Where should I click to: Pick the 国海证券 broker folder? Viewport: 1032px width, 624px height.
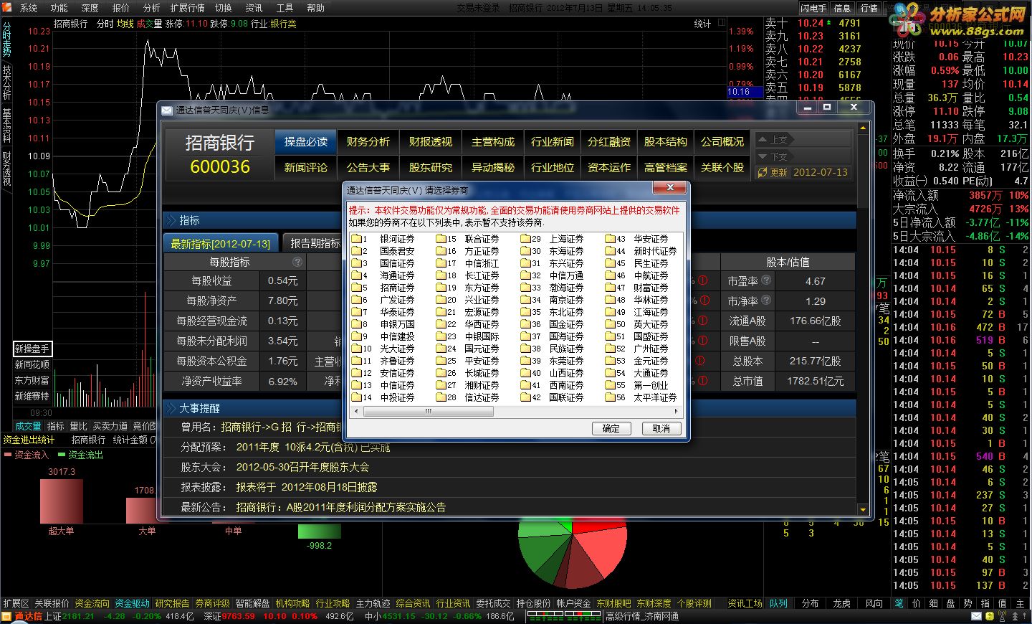[x=553, y=336]
